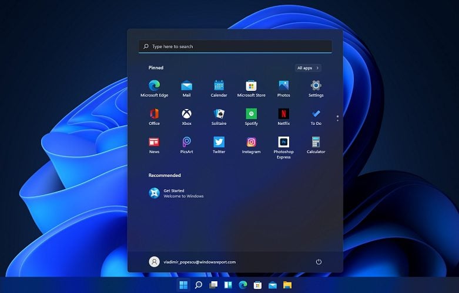Start the Solitaire game

(219, 117)
